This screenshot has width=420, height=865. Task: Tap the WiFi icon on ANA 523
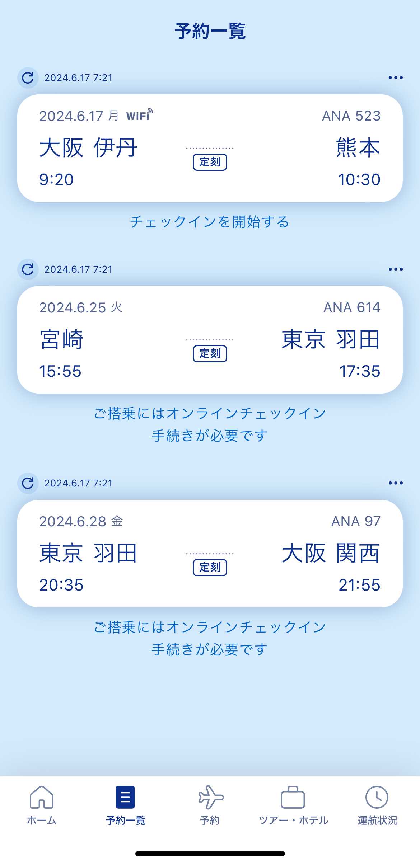click(x=139, y=115)
